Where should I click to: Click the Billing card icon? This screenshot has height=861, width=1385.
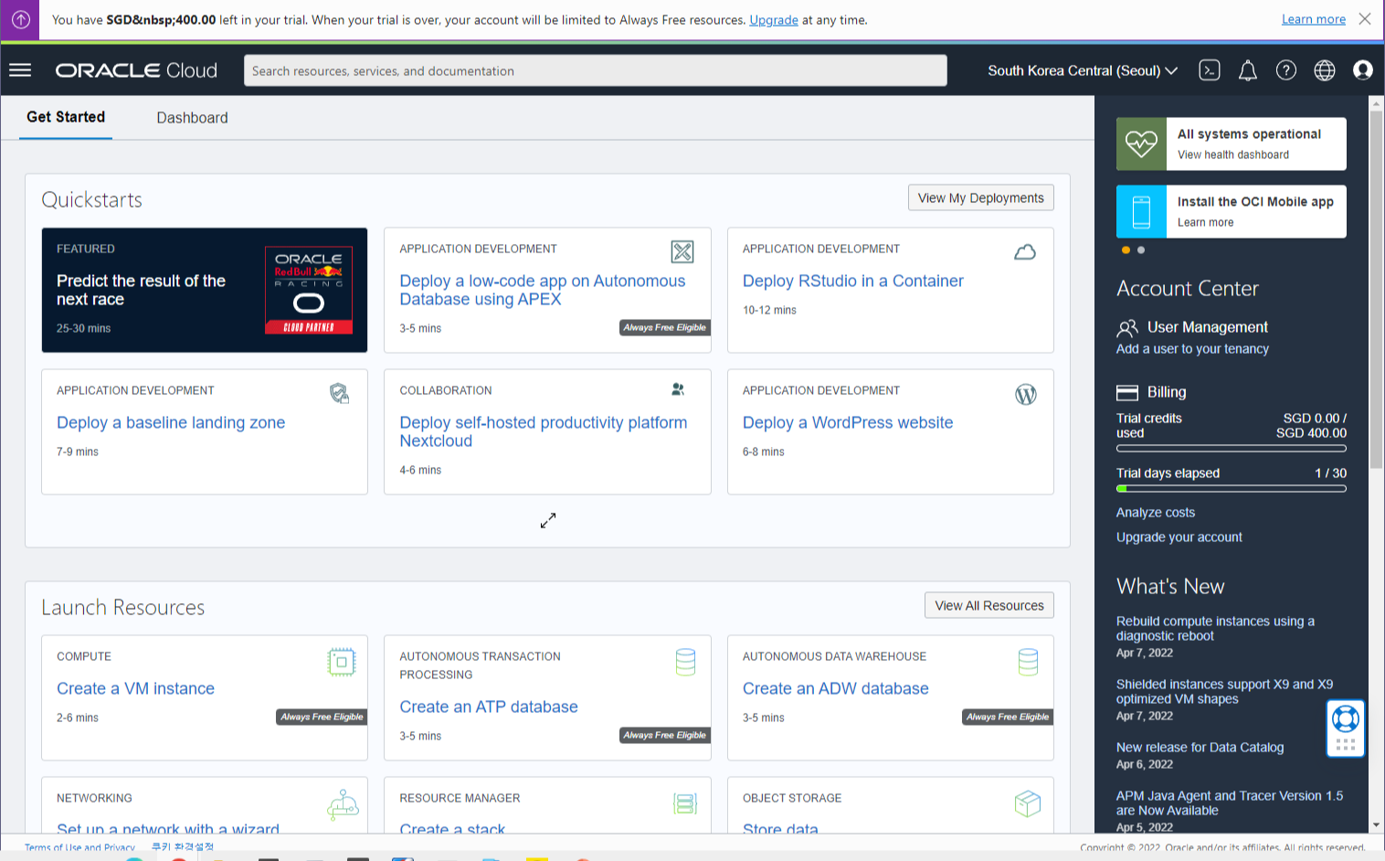(x=1127, y=392)
